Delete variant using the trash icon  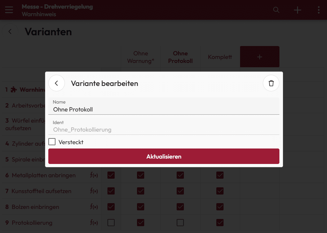pos(271,83)
